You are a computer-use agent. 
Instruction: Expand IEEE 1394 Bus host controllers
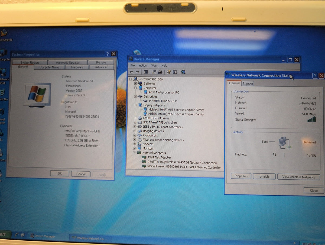(135, 127)
